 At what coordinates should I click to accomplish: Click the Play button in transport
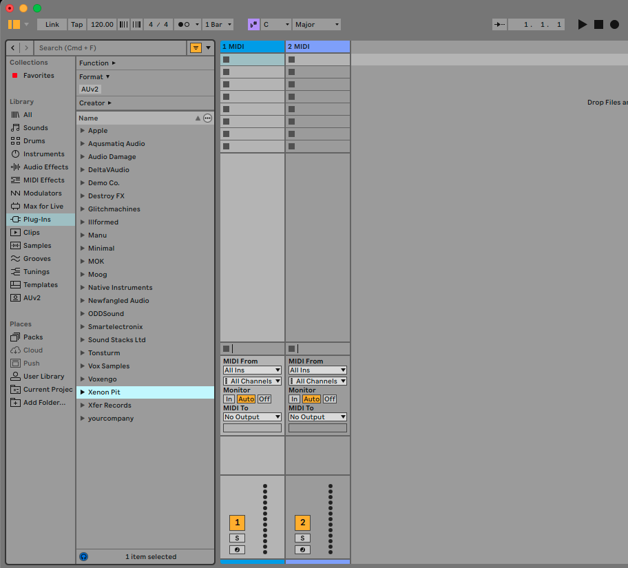pos(583,24)
